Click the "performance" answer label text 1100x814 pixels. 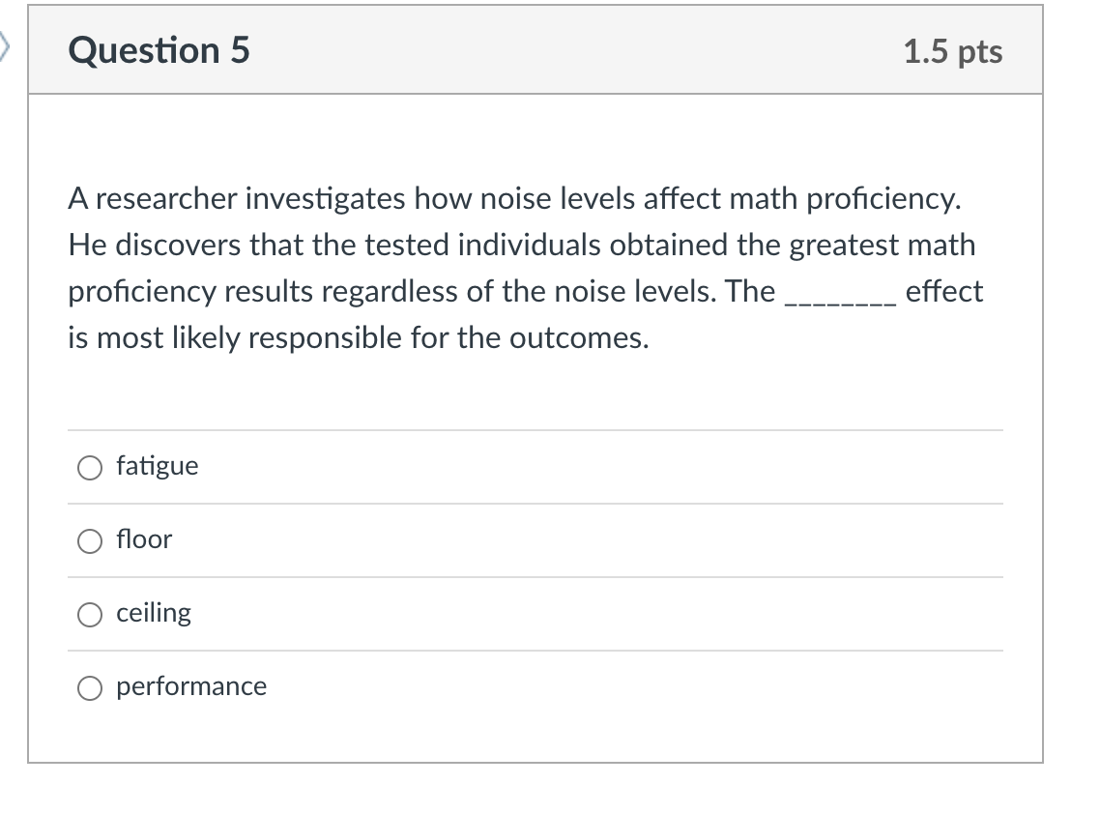point(191,686)
